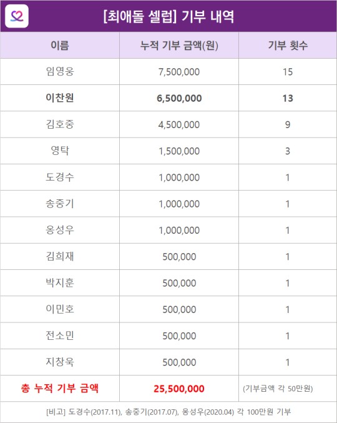Viewport: 337px width, 423px height.
Task: Select the 누적 기부 금액(원) column header
Action: coord(179,46)
